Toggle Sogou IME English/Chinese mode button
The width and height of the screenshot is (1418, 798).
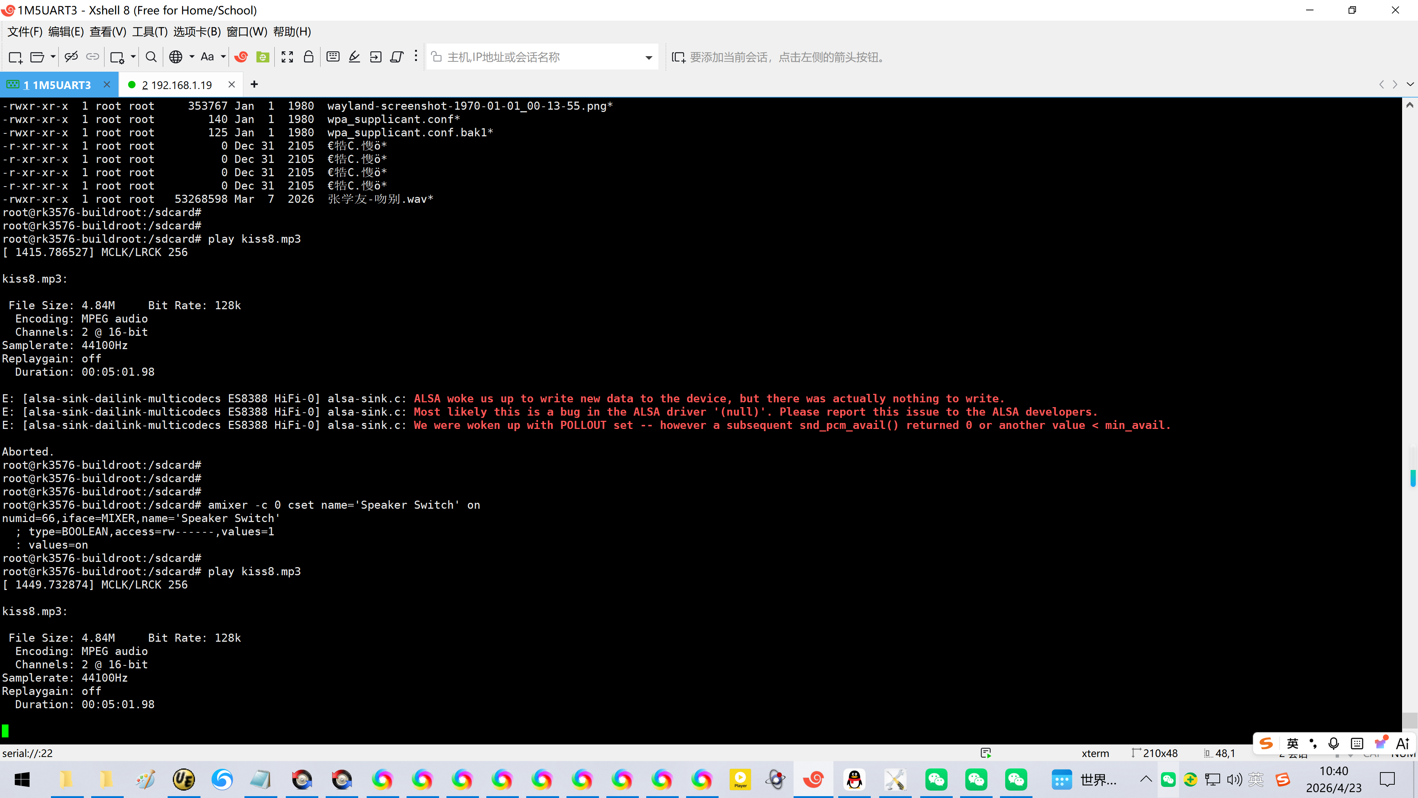click(1293, 743)
